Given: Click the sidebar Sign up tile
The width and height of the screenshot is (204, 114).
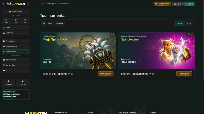Looking at the screenshot, I should [23, 83].
